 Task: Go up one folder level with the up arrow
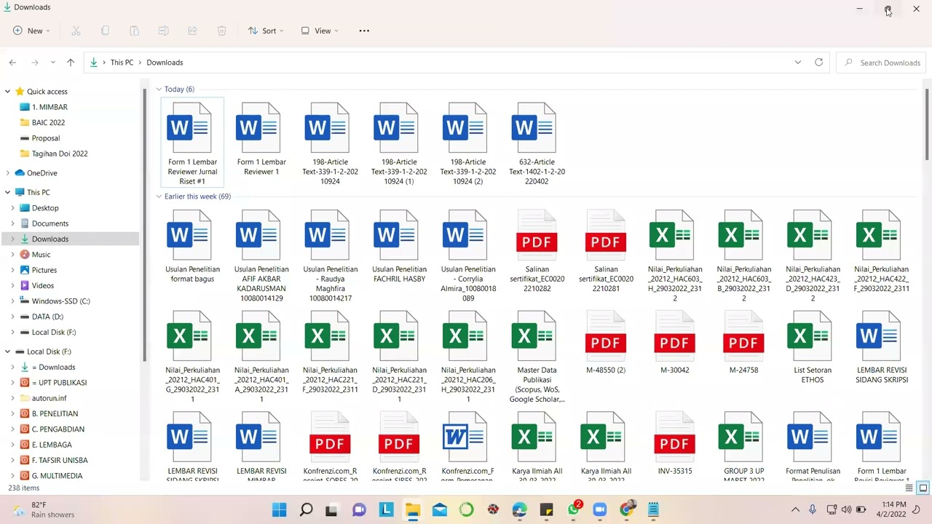pos(71,63)
